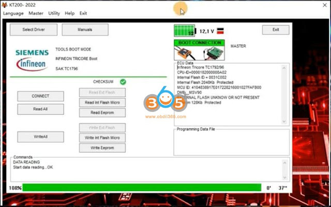The image size is (331, 207).
Task: Click the 12,1 V voltage reading
Action: pyautogui.click(x=207, y=31)
